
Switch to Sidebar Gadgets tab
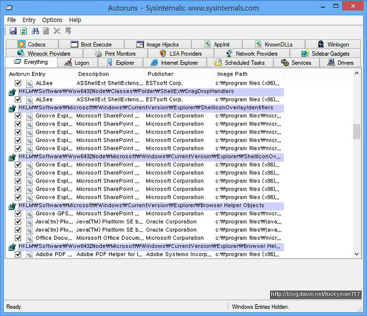[325, 53]
